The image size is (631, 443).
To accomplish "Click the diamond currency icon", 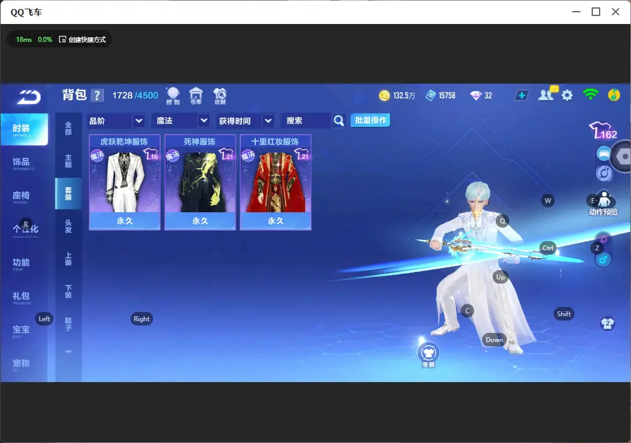I will (x=475, y=95).
